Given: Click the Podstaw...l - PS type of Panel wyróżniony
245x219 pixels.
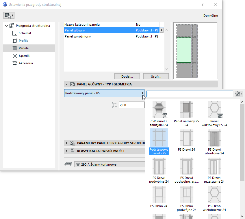Looking at the screenshot, I should click(147, 36).
